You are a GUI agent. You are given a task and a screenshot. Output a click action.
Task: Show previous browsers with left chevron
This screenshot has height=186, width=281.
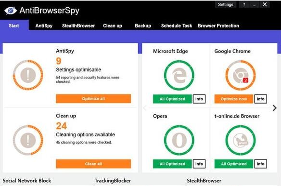145,108
